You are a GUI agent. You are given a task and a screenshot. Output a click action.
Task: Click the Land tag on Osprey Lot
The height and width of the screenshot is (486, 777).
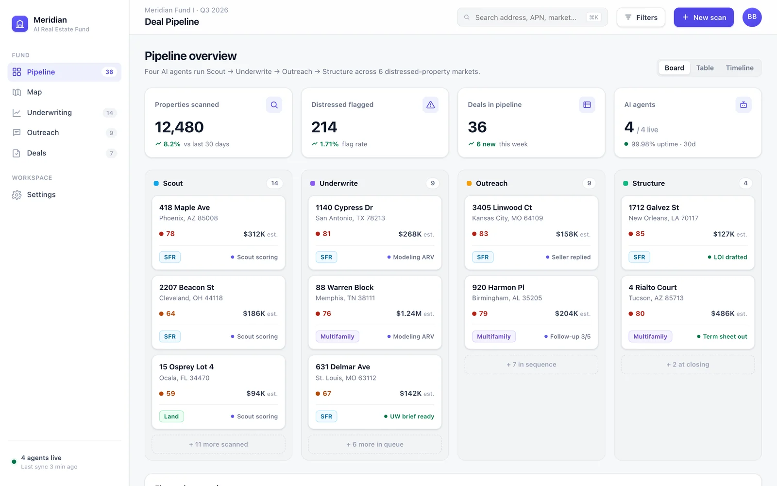171,417
